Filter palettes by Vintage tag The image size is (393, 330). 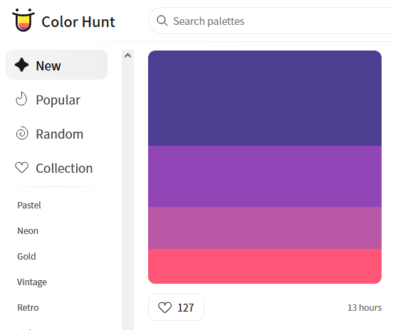pos(32,282)
